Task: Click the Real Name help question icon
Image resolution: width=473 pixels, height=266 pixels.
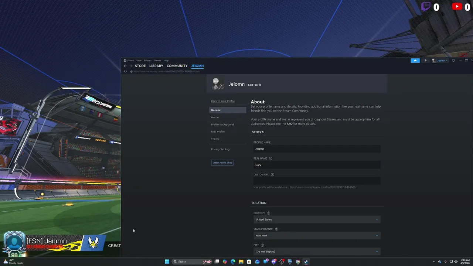Action: [x=270, y=158]
